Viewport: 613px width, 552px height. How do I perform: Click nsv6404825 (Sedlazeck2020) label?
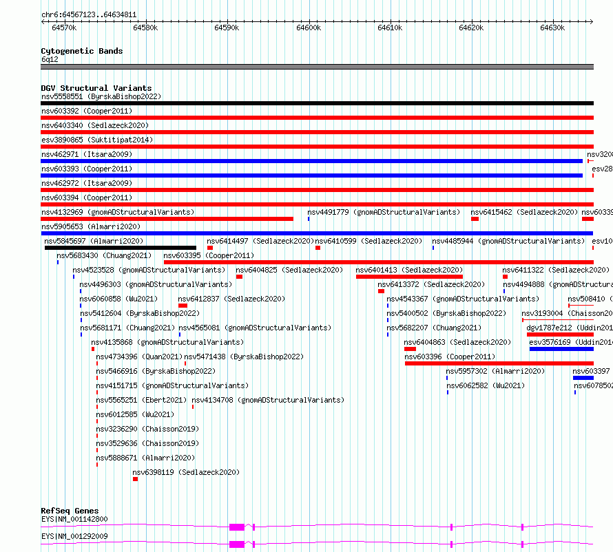point(289,270)
